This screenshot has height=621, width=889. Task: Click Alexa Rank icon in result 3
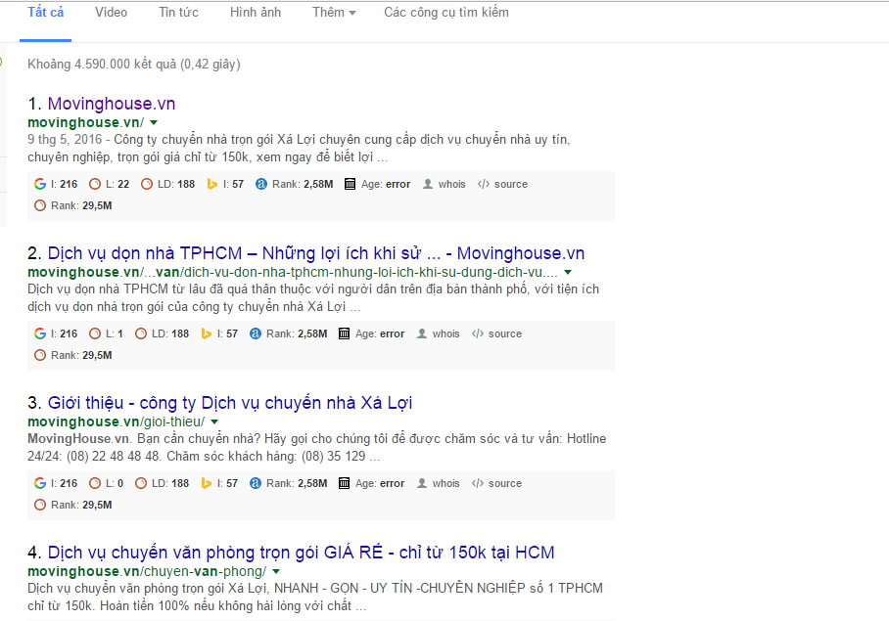click(x=256, y=483)
